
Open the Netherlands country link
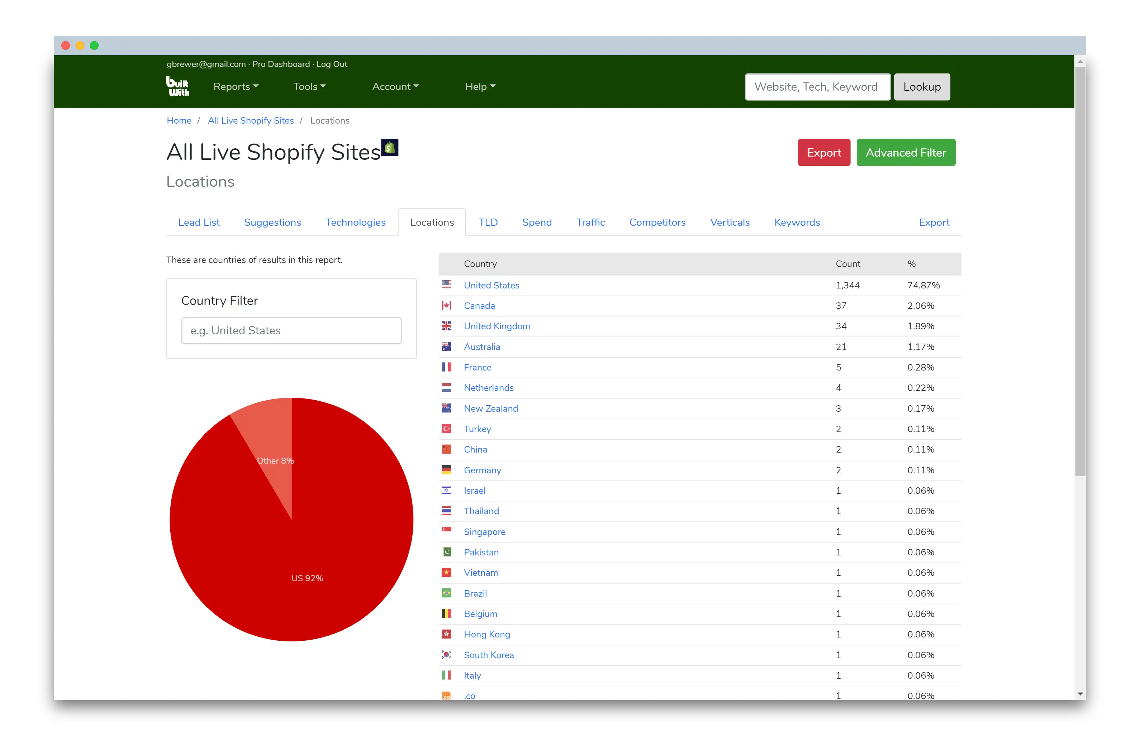point(489,388)
